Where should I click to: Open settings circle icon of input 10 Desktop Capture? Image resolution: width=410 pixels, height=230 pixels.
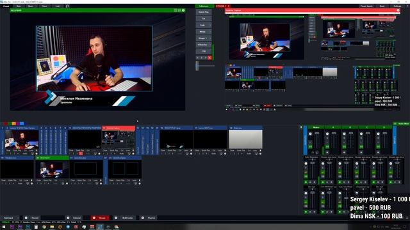[133, 153]
